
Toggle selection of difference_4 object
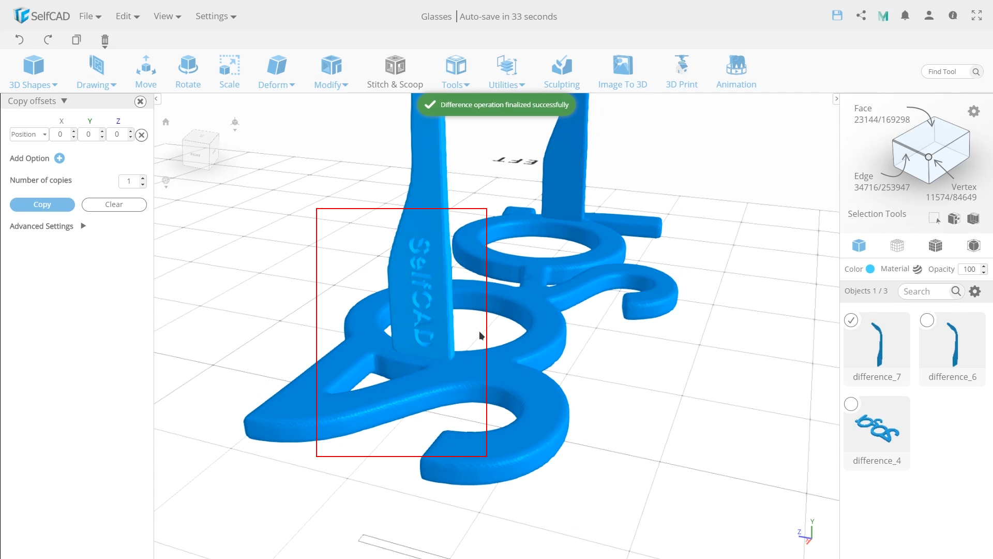point(851,404)
